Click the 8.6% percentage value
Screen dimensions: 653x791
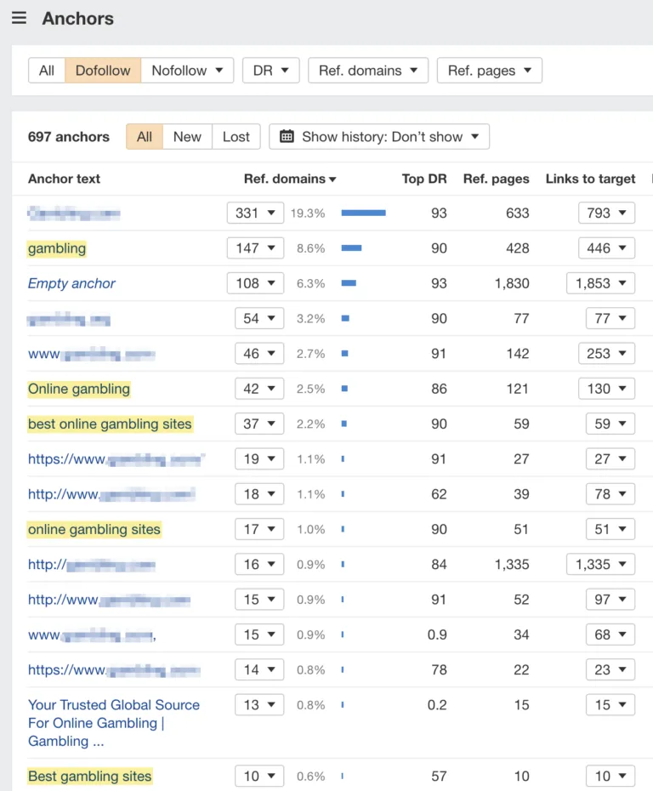(x=310, y=248)
